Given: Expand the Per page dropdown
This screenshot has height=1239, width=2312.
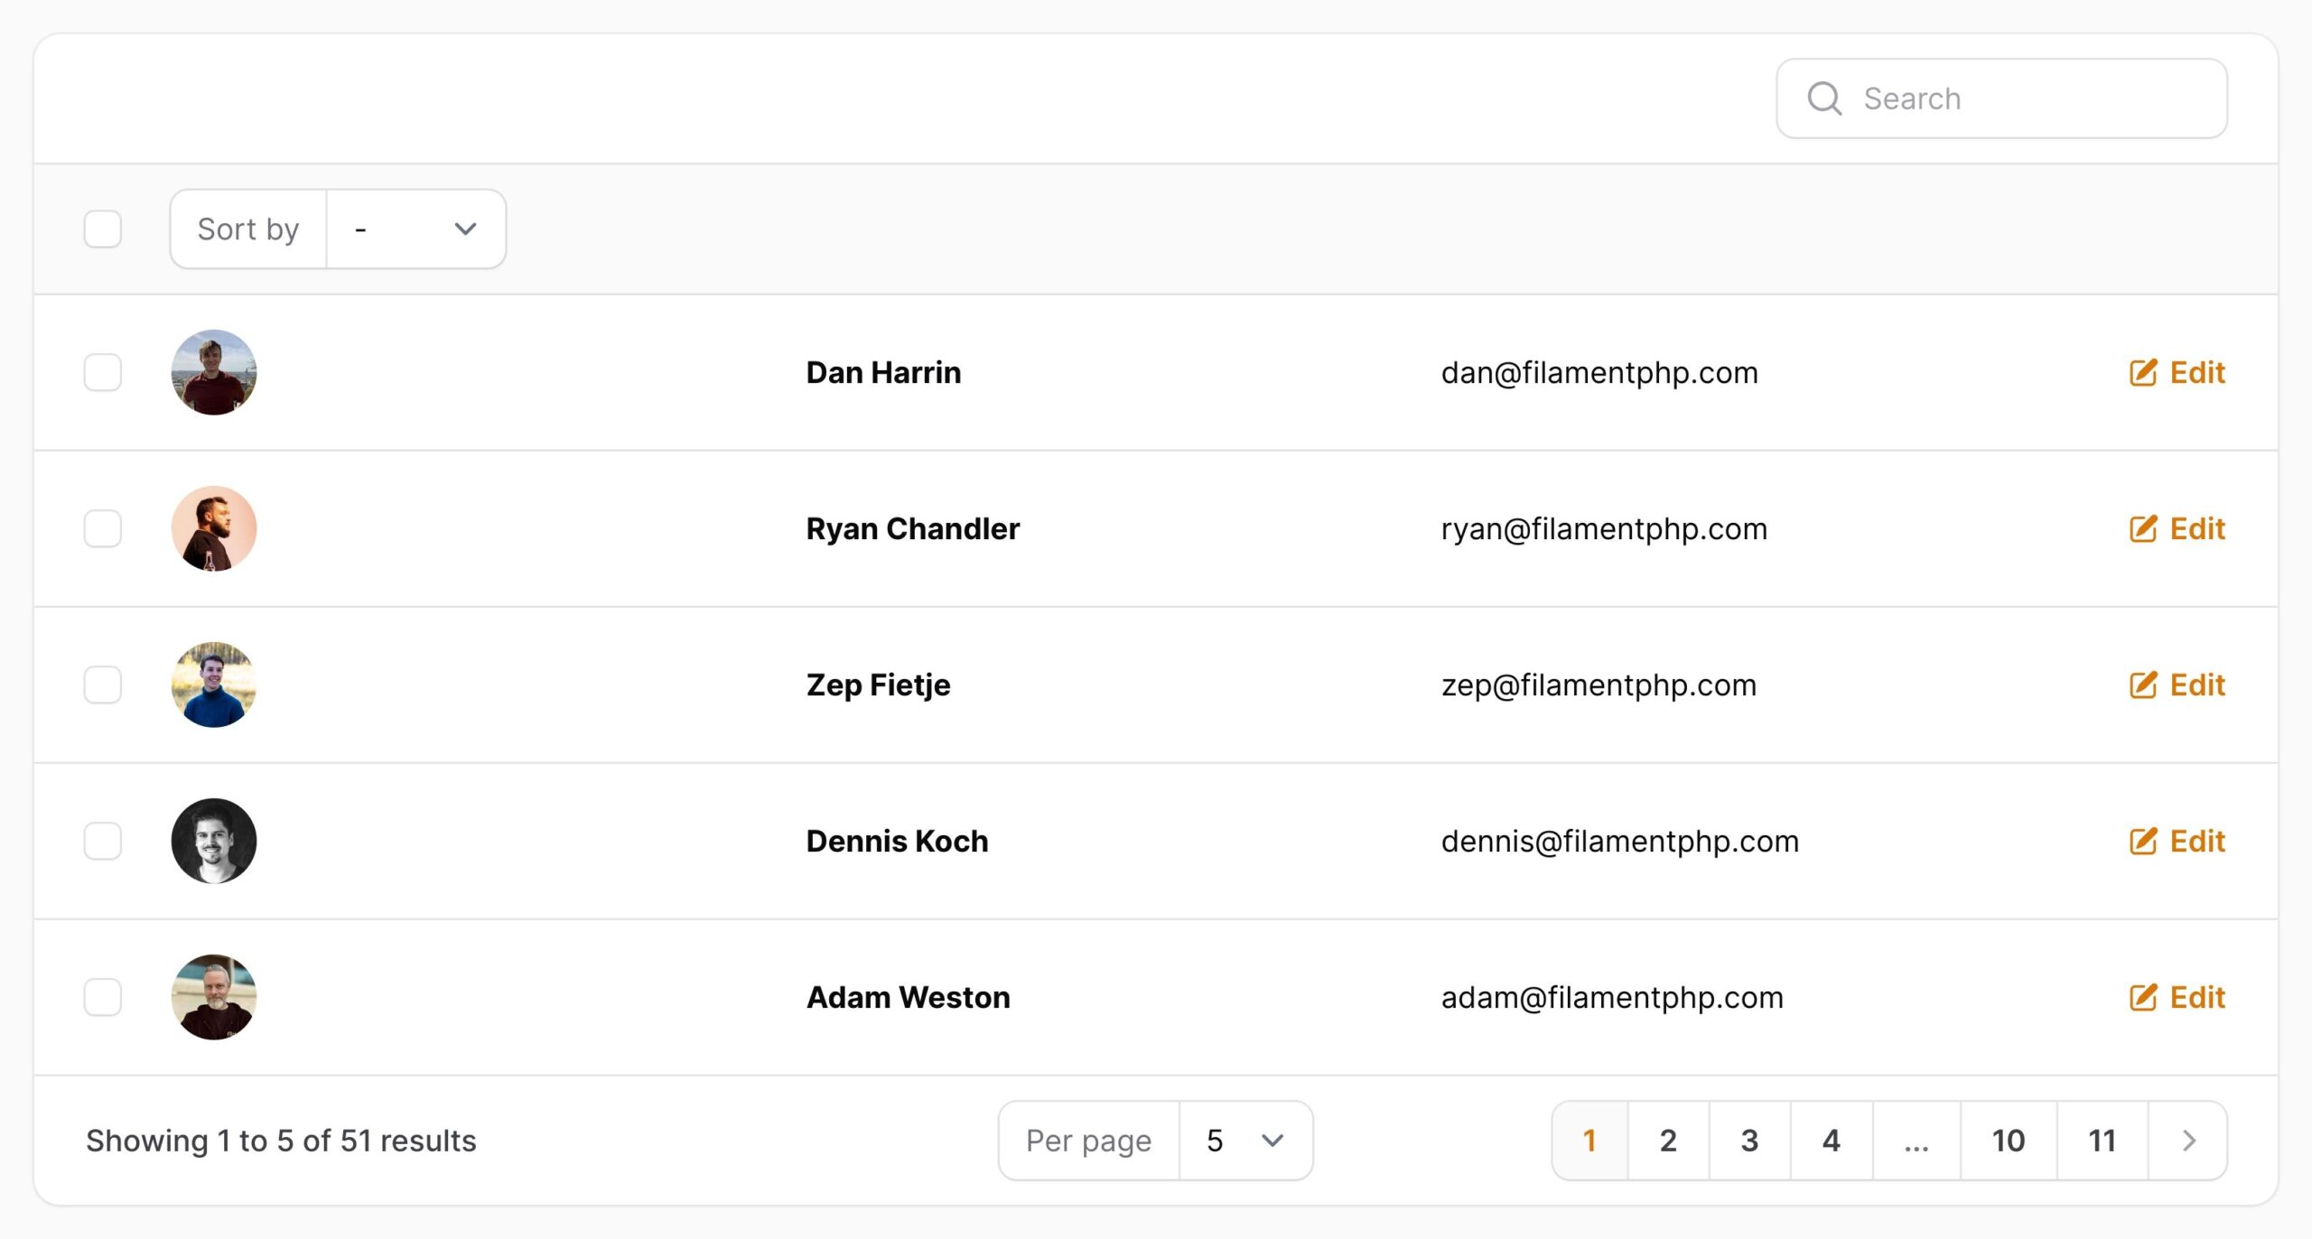Looking at the screenshot, I should pos(1245,1141).
